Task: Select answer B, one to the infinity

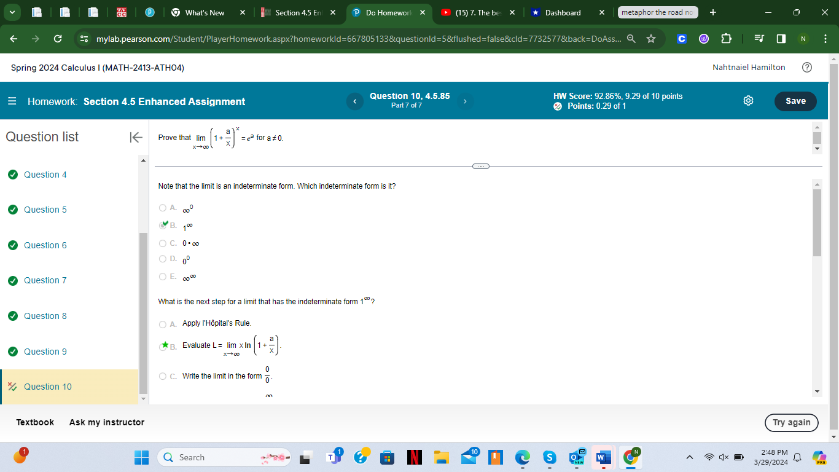Action: 162,225
